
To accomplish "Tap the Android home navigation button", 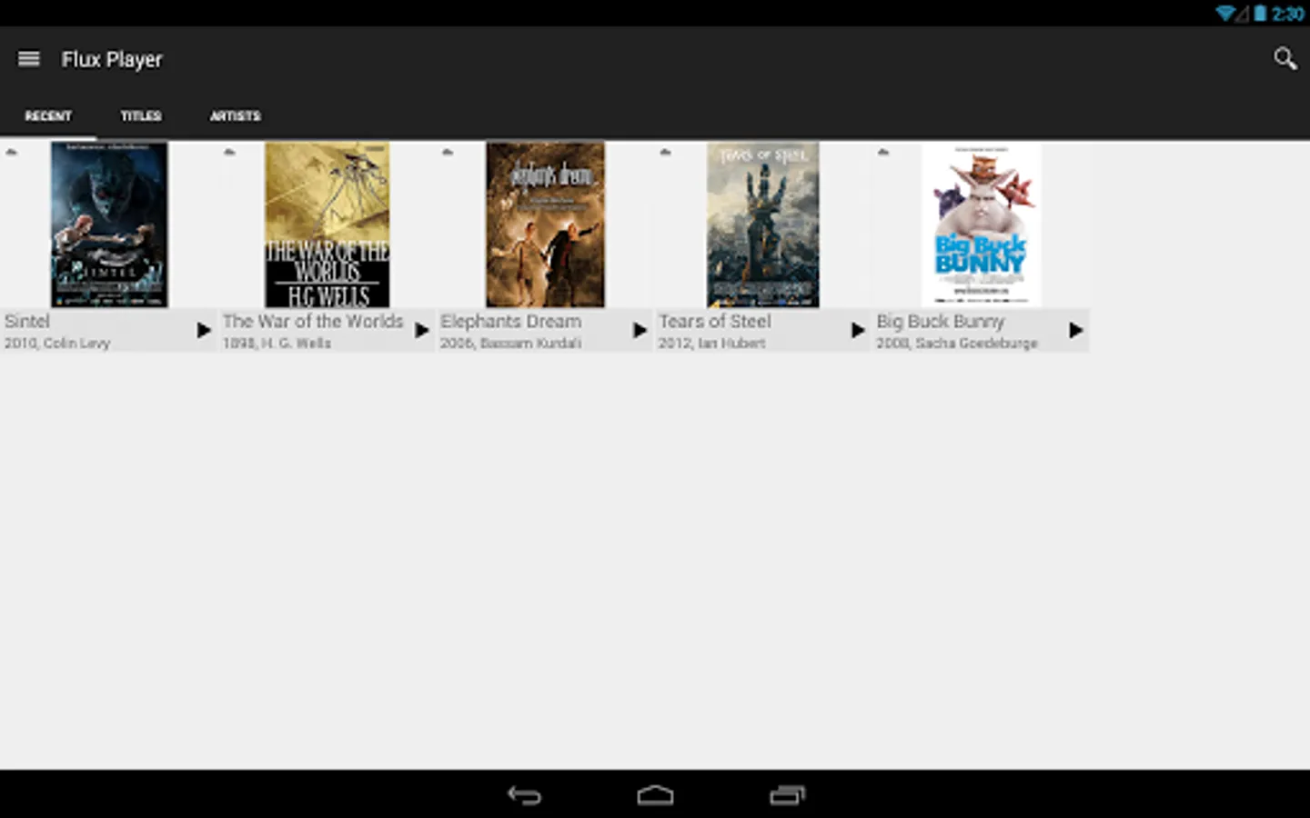I will tap(655, 795).
